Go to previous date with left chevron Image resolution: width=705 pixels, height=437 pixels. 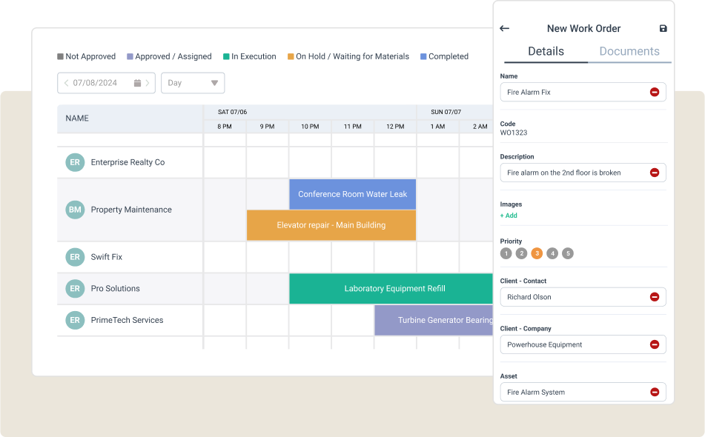(x=66, y=83)
